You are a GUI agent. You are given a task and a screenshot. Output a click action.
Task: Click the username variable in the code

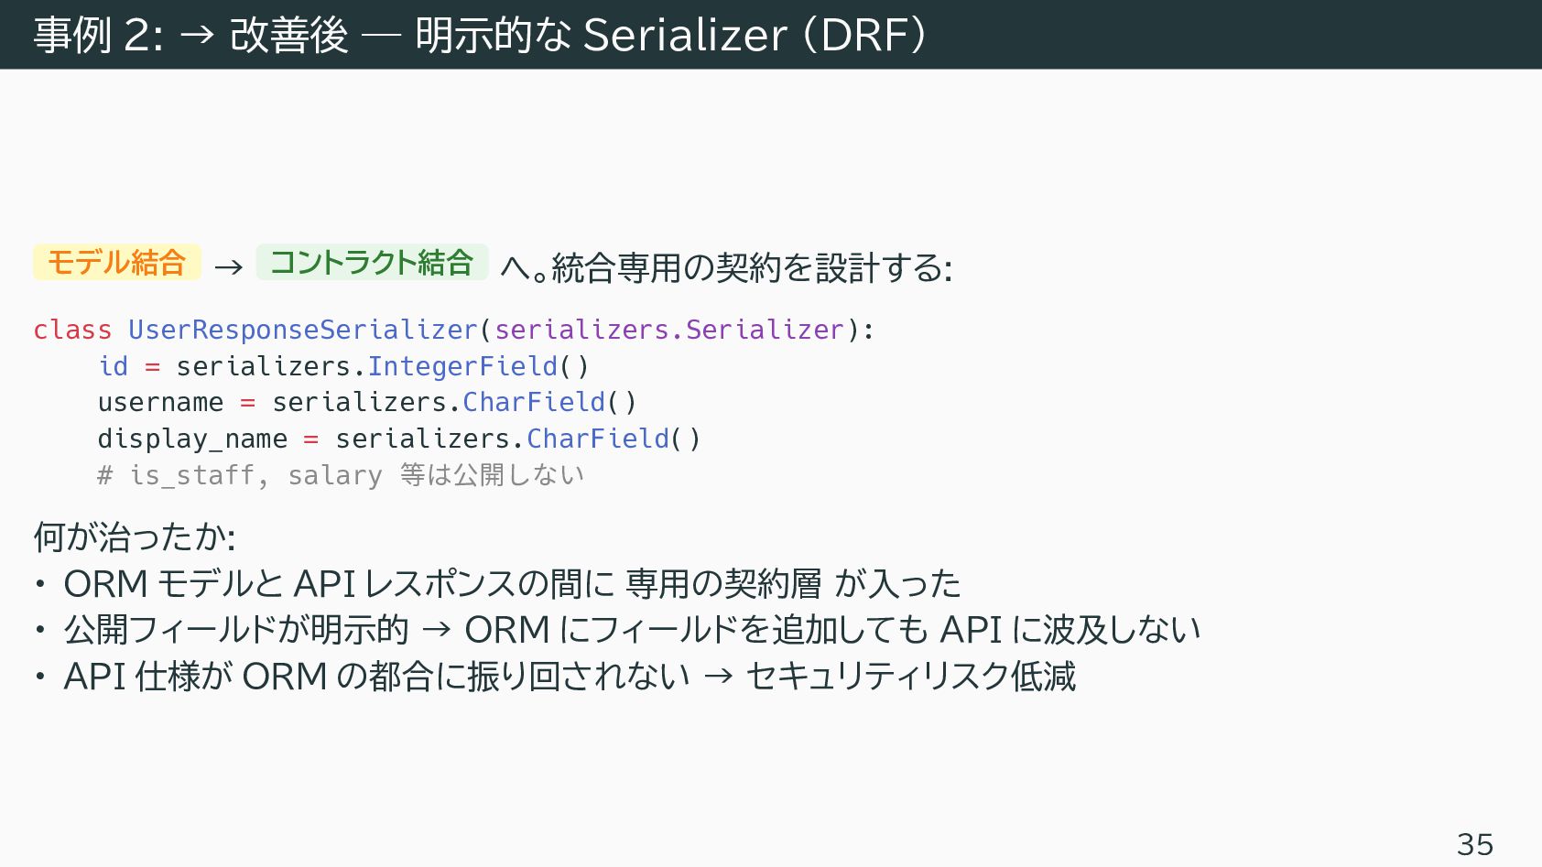[x=160, y=403]
